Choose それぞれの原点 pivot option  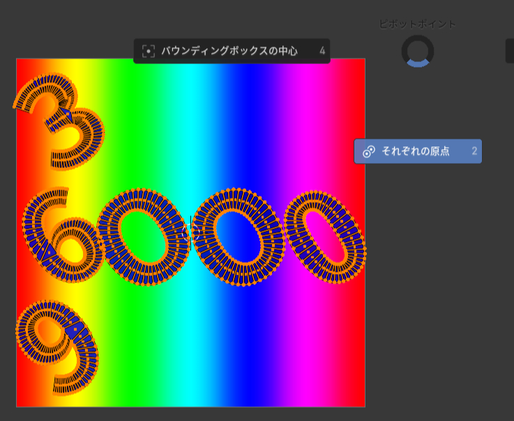pyautogui.click(x=418, y=151)
